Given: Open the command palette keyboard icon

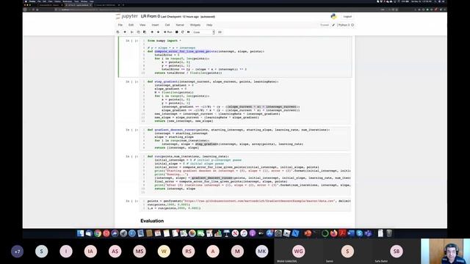Looking at the screenshot, I should [x=220, y=32].
